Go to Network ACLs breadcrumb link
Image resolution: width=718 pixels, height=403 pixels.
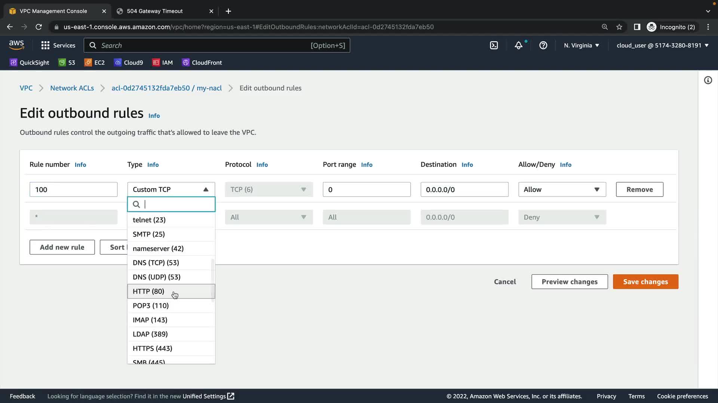point(72,88)
